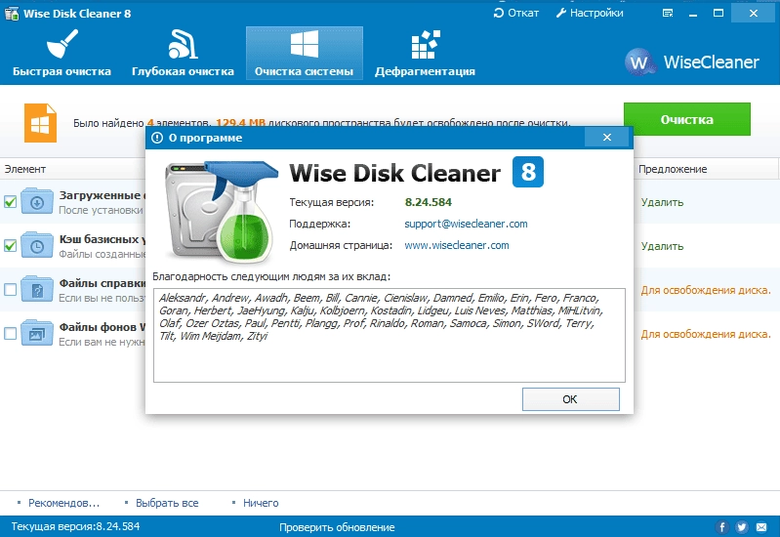Screen dimensions: 780x537
Task: Click the Откат restore option
Action: click(x=516, y=13)
